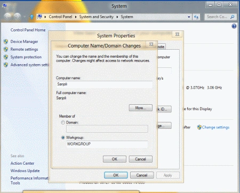Viewport: 240px width, 193px height.
Task: Switch to the Remote tab in System Properties
Action: [162, 47]
